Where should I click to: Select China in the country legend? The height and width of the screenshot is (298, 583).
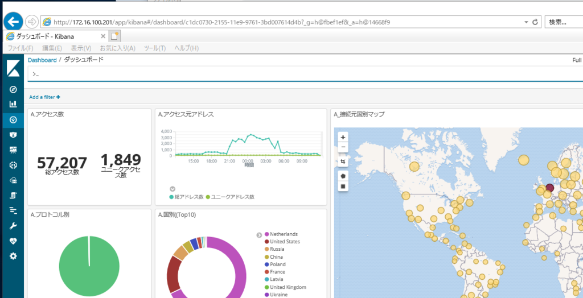(x=273, y=256)
